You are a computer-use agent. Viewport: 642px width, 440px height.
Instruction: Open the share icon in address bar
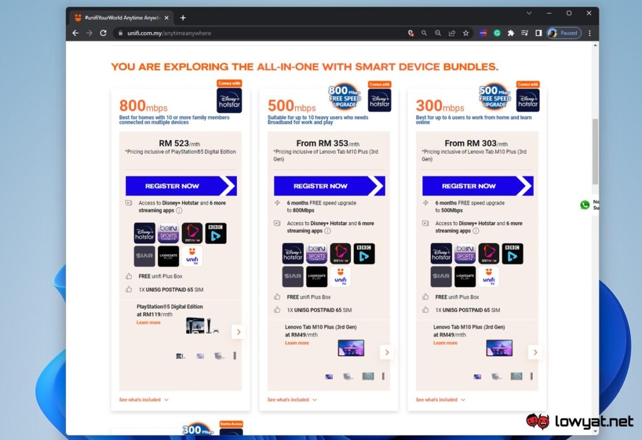(x=452, y=33)
